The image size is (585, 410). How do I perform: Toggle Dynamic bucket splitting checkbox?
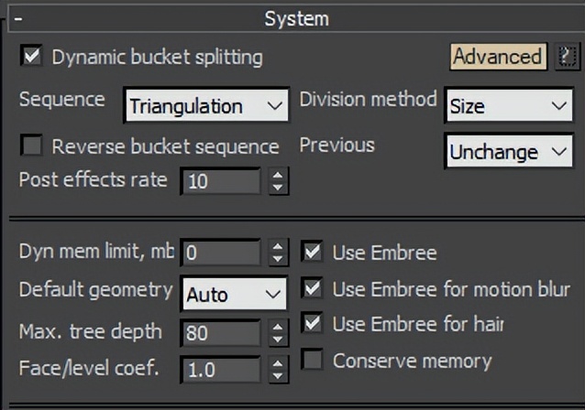(32, 57)
